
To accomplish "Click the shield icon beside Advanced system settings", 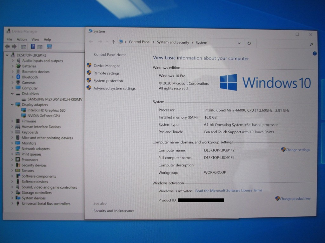I will click(89, 88).
